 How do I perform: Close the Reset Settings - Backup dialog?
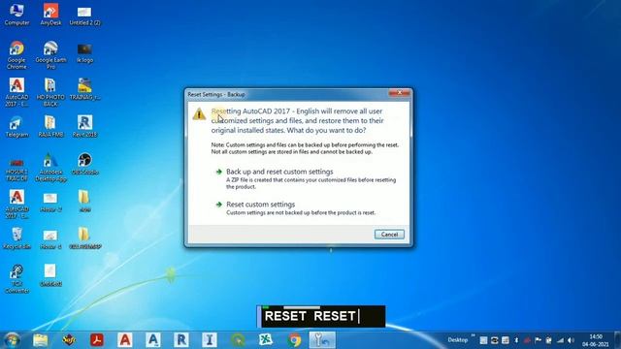point(400,93)
